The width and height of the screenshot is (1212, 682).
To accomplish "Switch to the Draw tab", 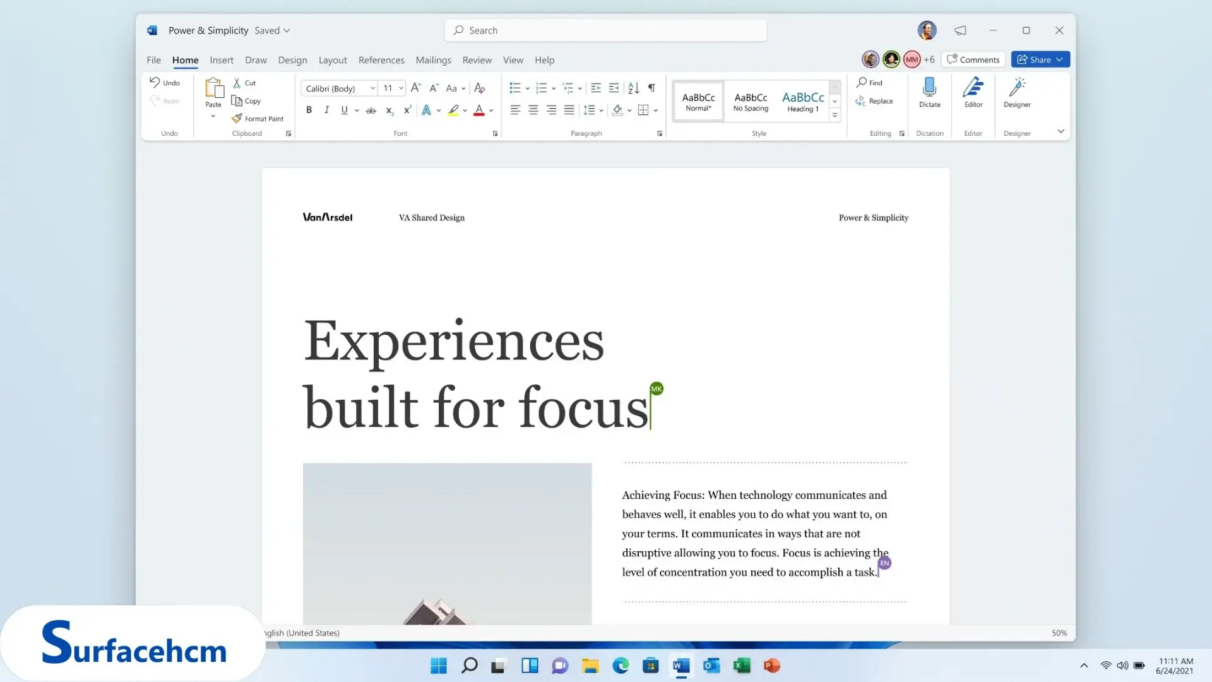I will pyautogui.click(x=256, y=60).
